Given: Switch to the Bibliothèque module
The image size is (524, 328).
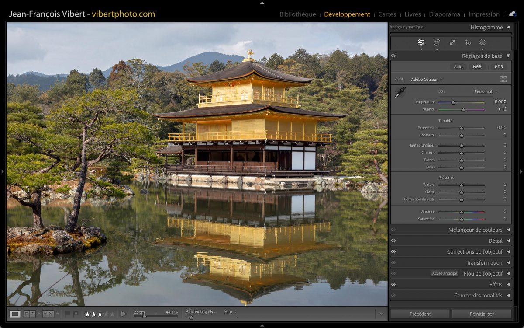Looking at the screenshot, I should pos(297,14).
